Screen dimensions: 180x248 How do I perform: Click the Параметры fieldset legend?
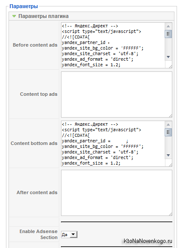coord(23,6)
